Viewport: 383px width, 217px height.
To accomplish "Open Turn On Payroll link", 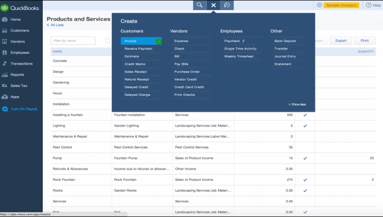I will 24,109.
